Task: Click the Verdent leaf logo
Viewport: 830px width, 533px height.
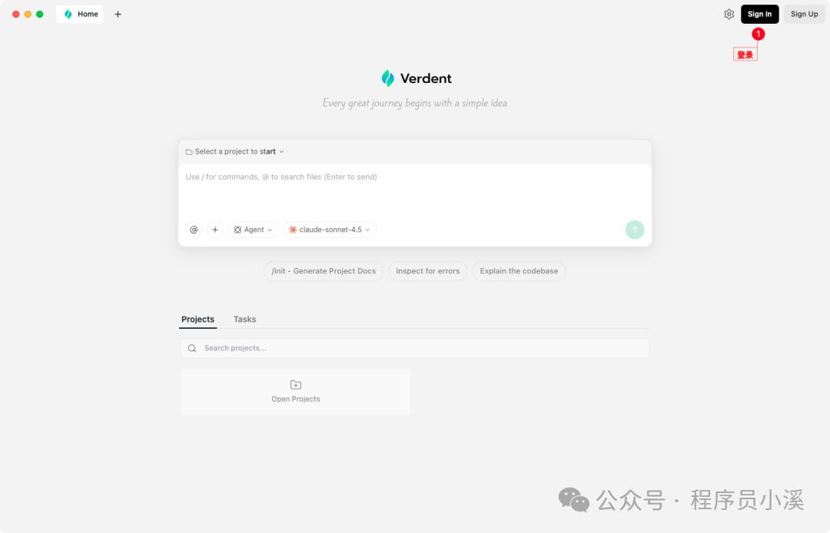Action: tap(388, 78)
